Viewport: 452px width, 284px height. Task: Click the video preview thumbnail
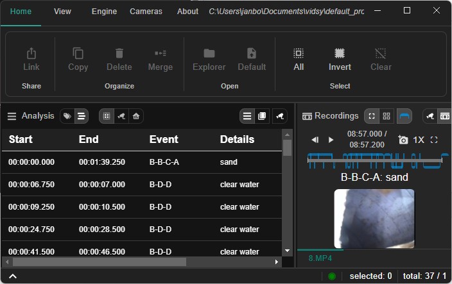[x=374, y=219]
